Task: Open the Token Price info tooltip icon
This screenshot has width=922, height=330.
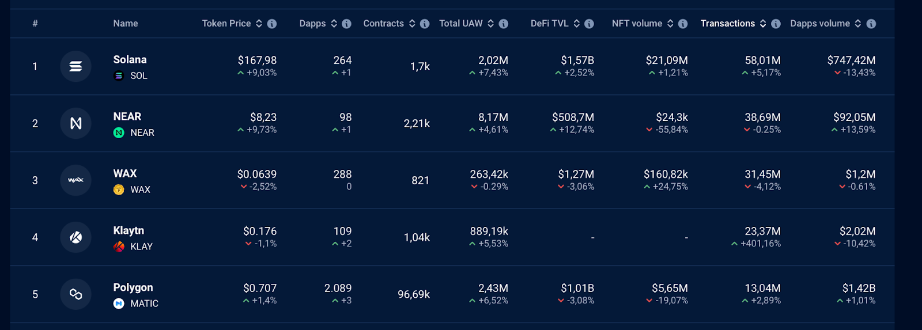Action: pos(272,24)
